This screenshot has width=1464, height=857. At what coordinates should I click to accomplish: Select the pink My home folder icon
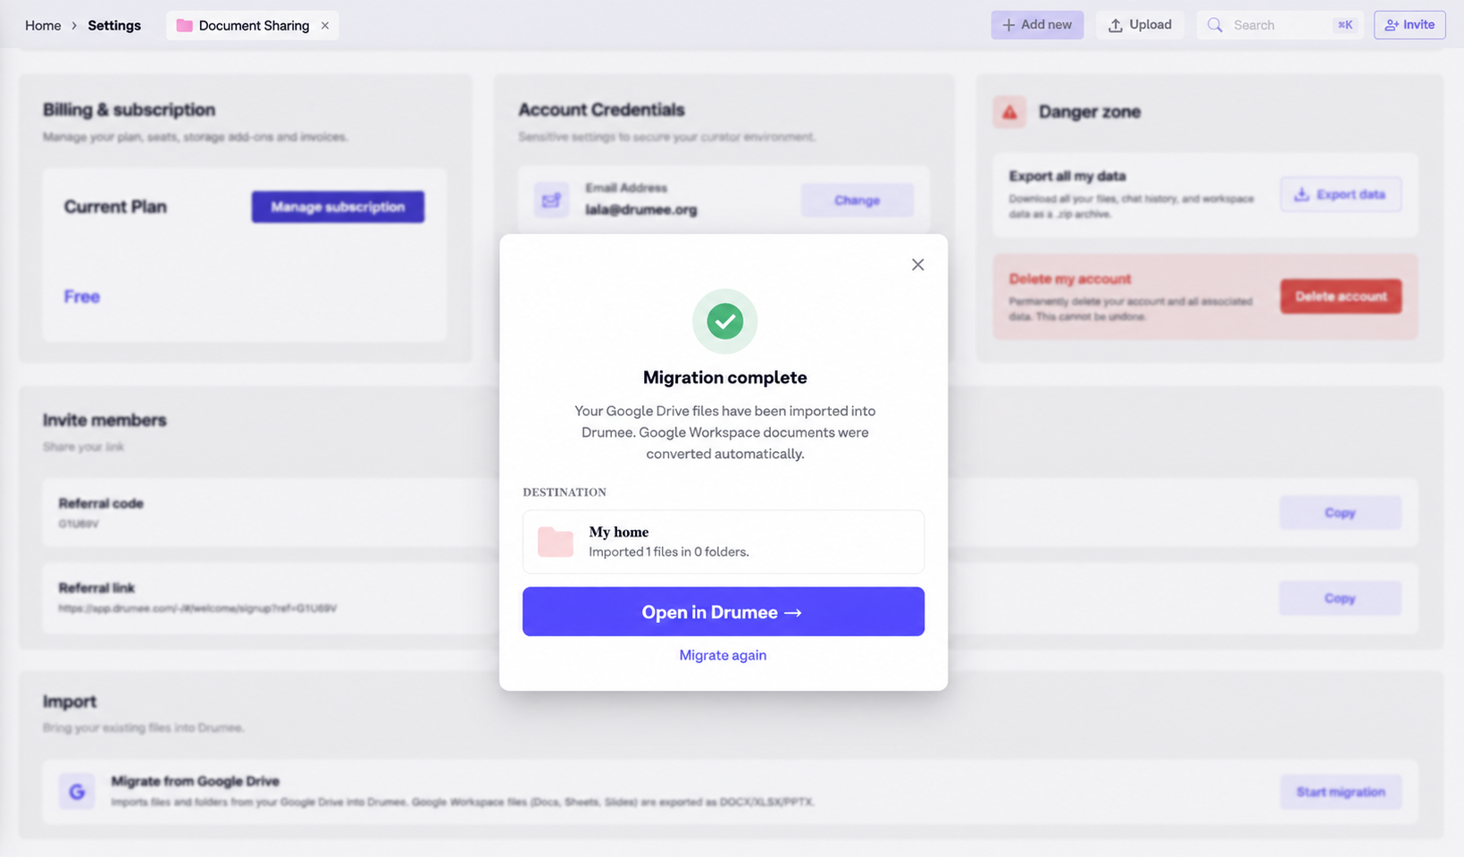coord(556,542)
